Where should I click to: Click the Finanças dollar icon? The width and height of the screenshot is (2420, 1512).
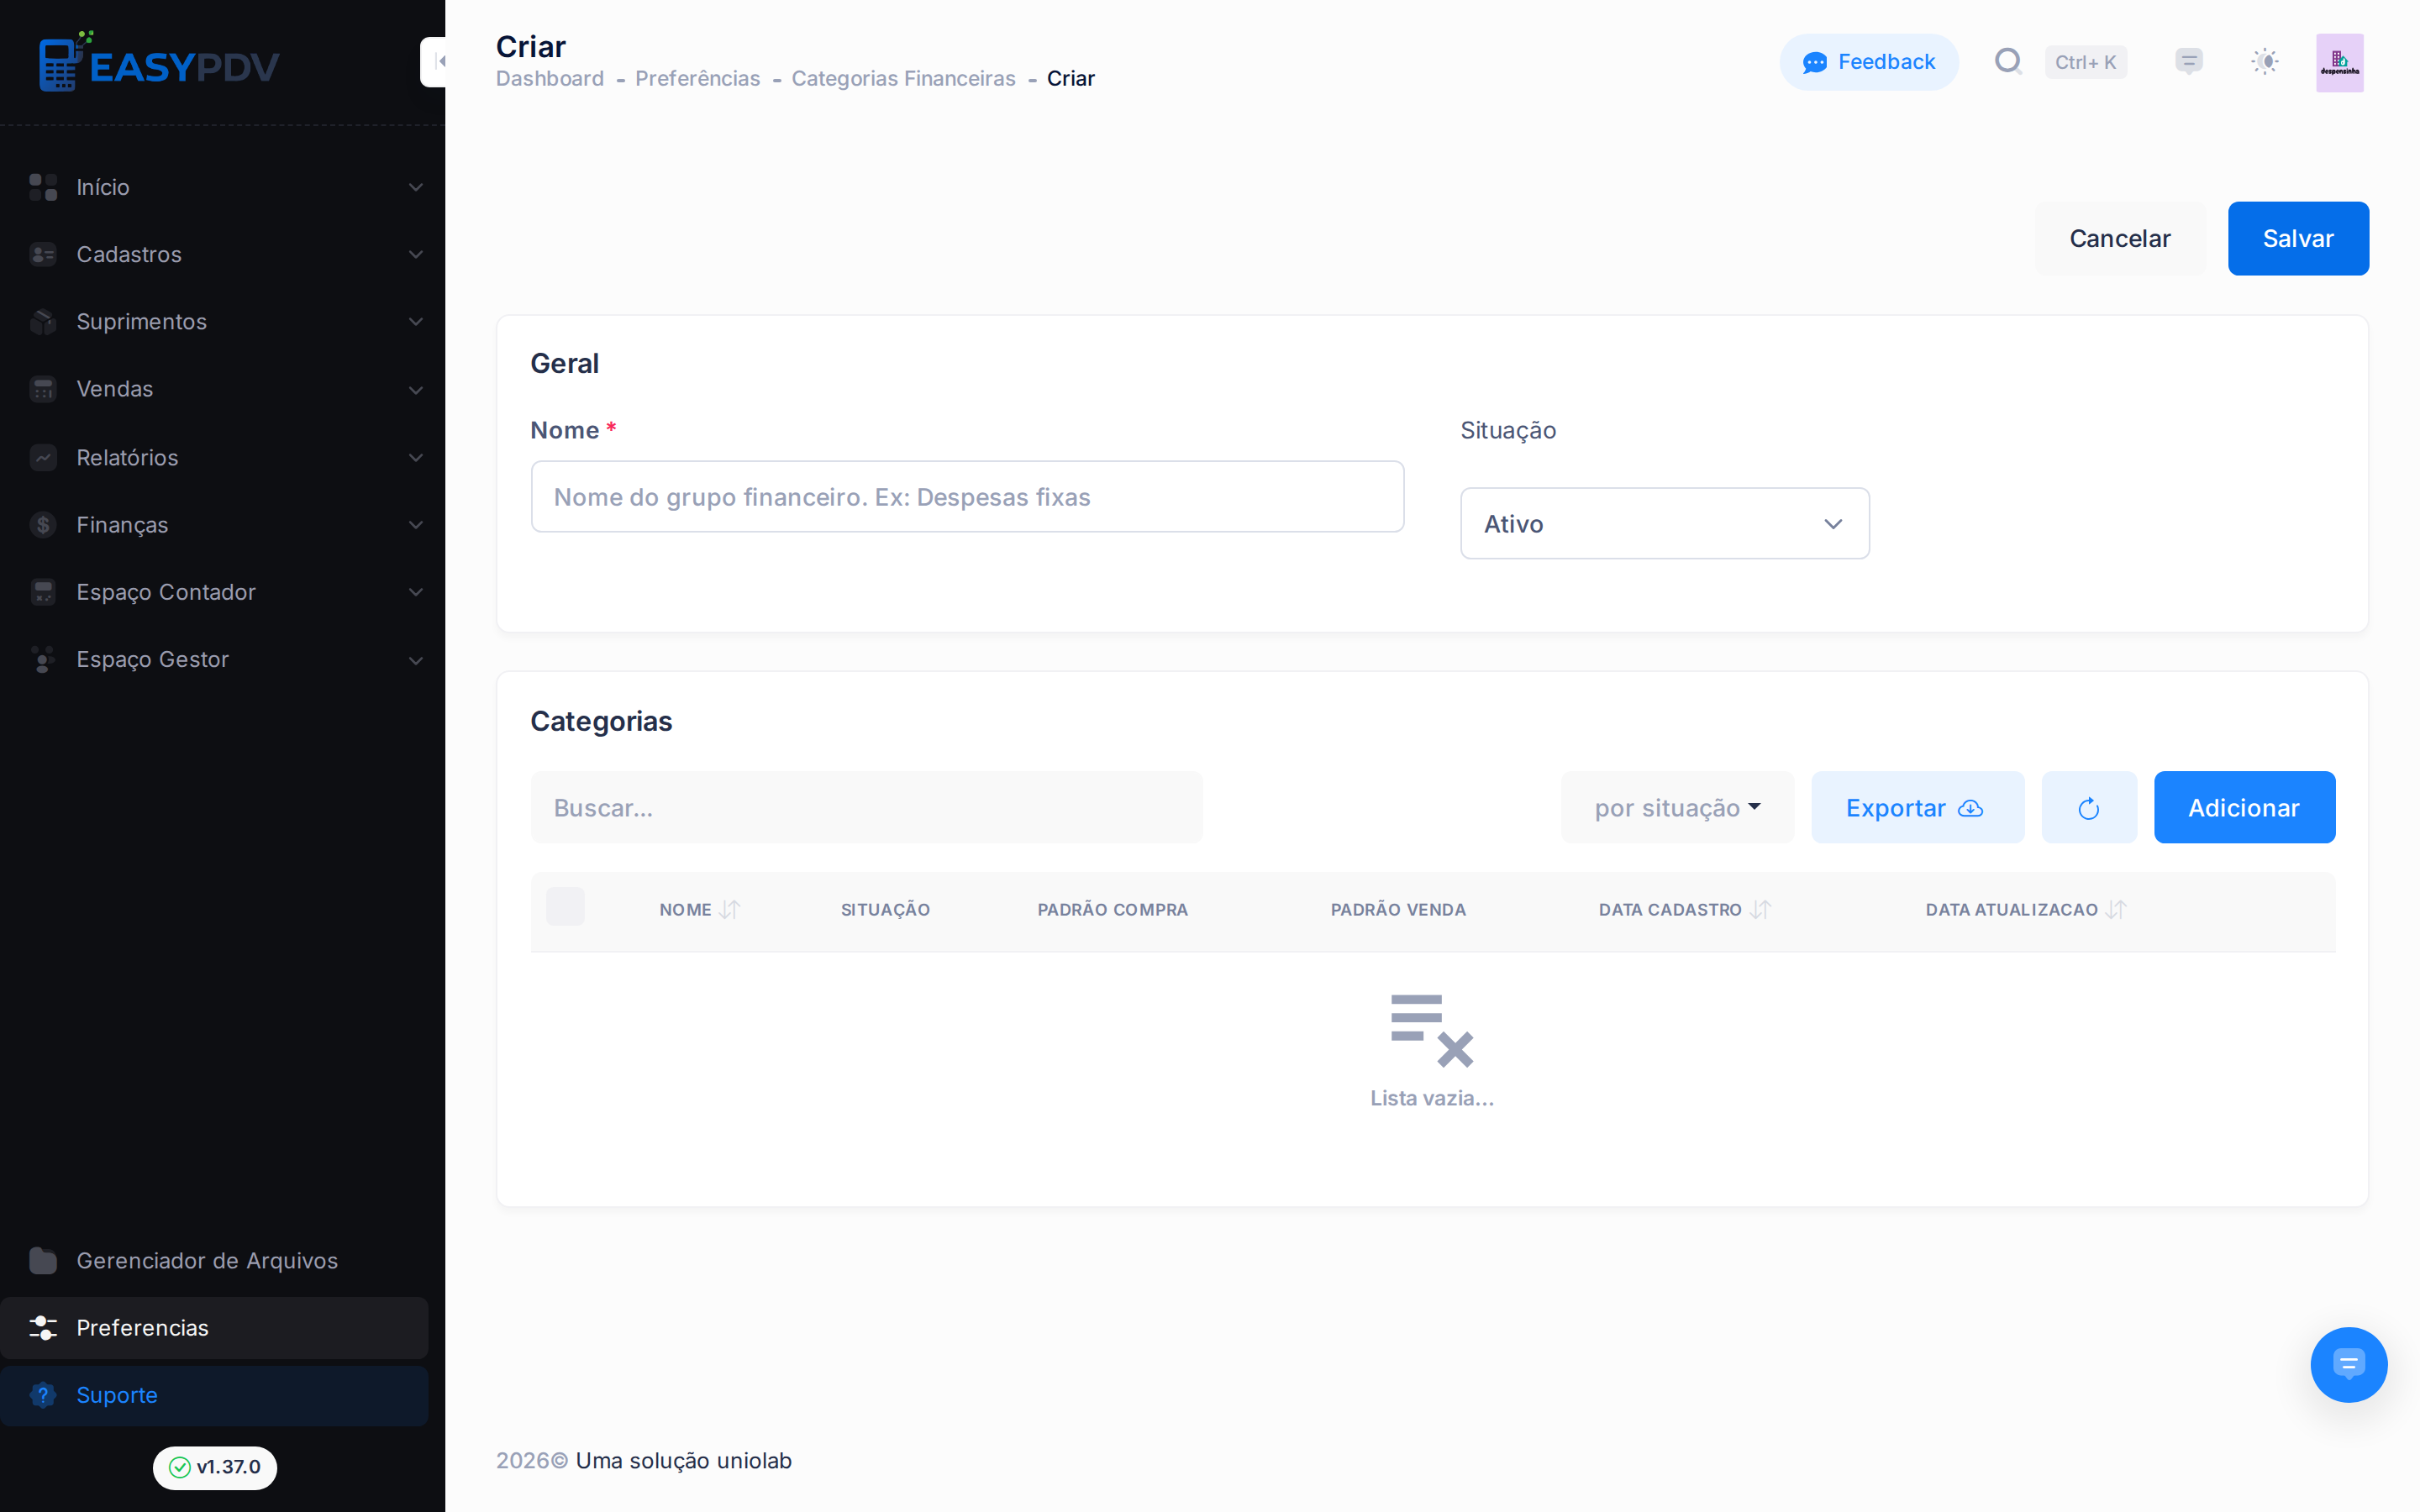pyautogui.click(x=43, y=524)
